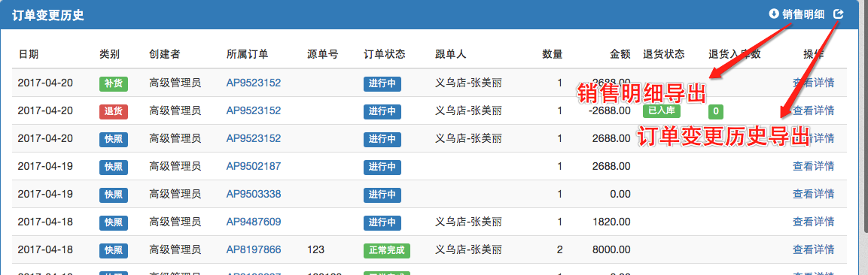868x275 pixels.
Task: Click the 源单号 column header
Action: 323,54
